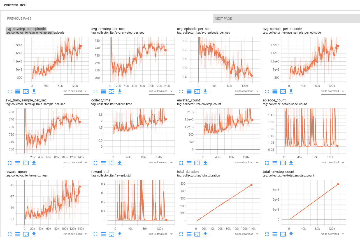
Task: Fit domain to data for episode_count chart
Action: click(x=283, y=163)
